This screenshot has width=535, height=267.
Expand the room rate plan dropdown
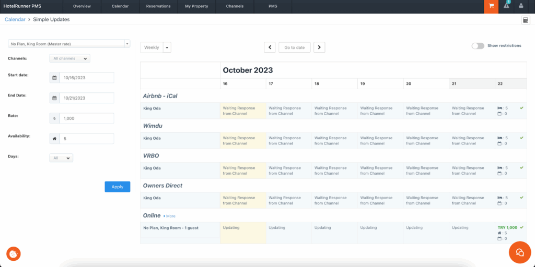127,44
